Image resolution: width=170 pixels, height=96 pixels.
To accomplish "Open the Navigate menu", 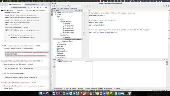I will (x=28, y=1).
